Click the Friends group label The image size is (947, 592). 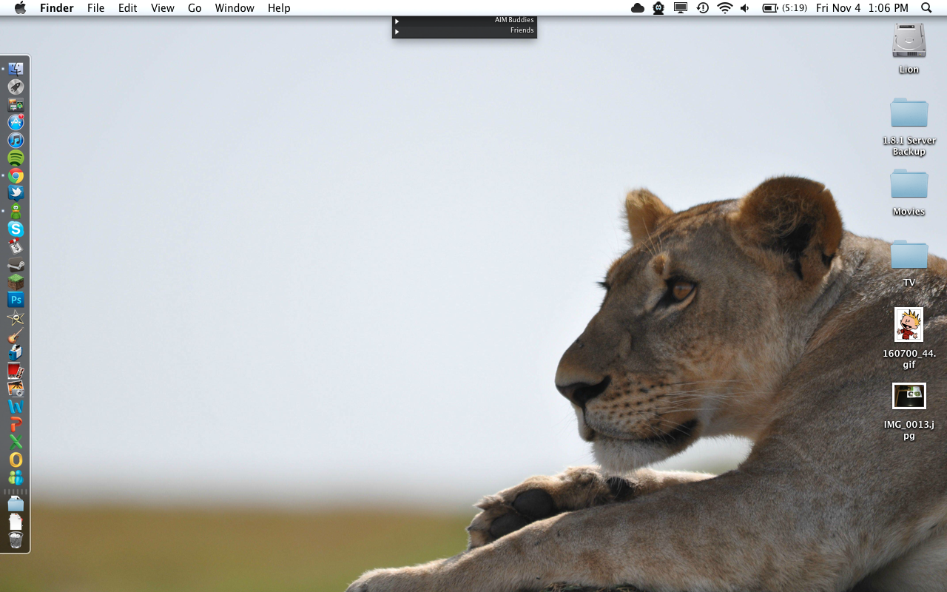pyautogui.click(x=522, y=31)
